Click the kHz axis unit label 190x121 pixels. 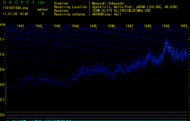pos(3,25)
